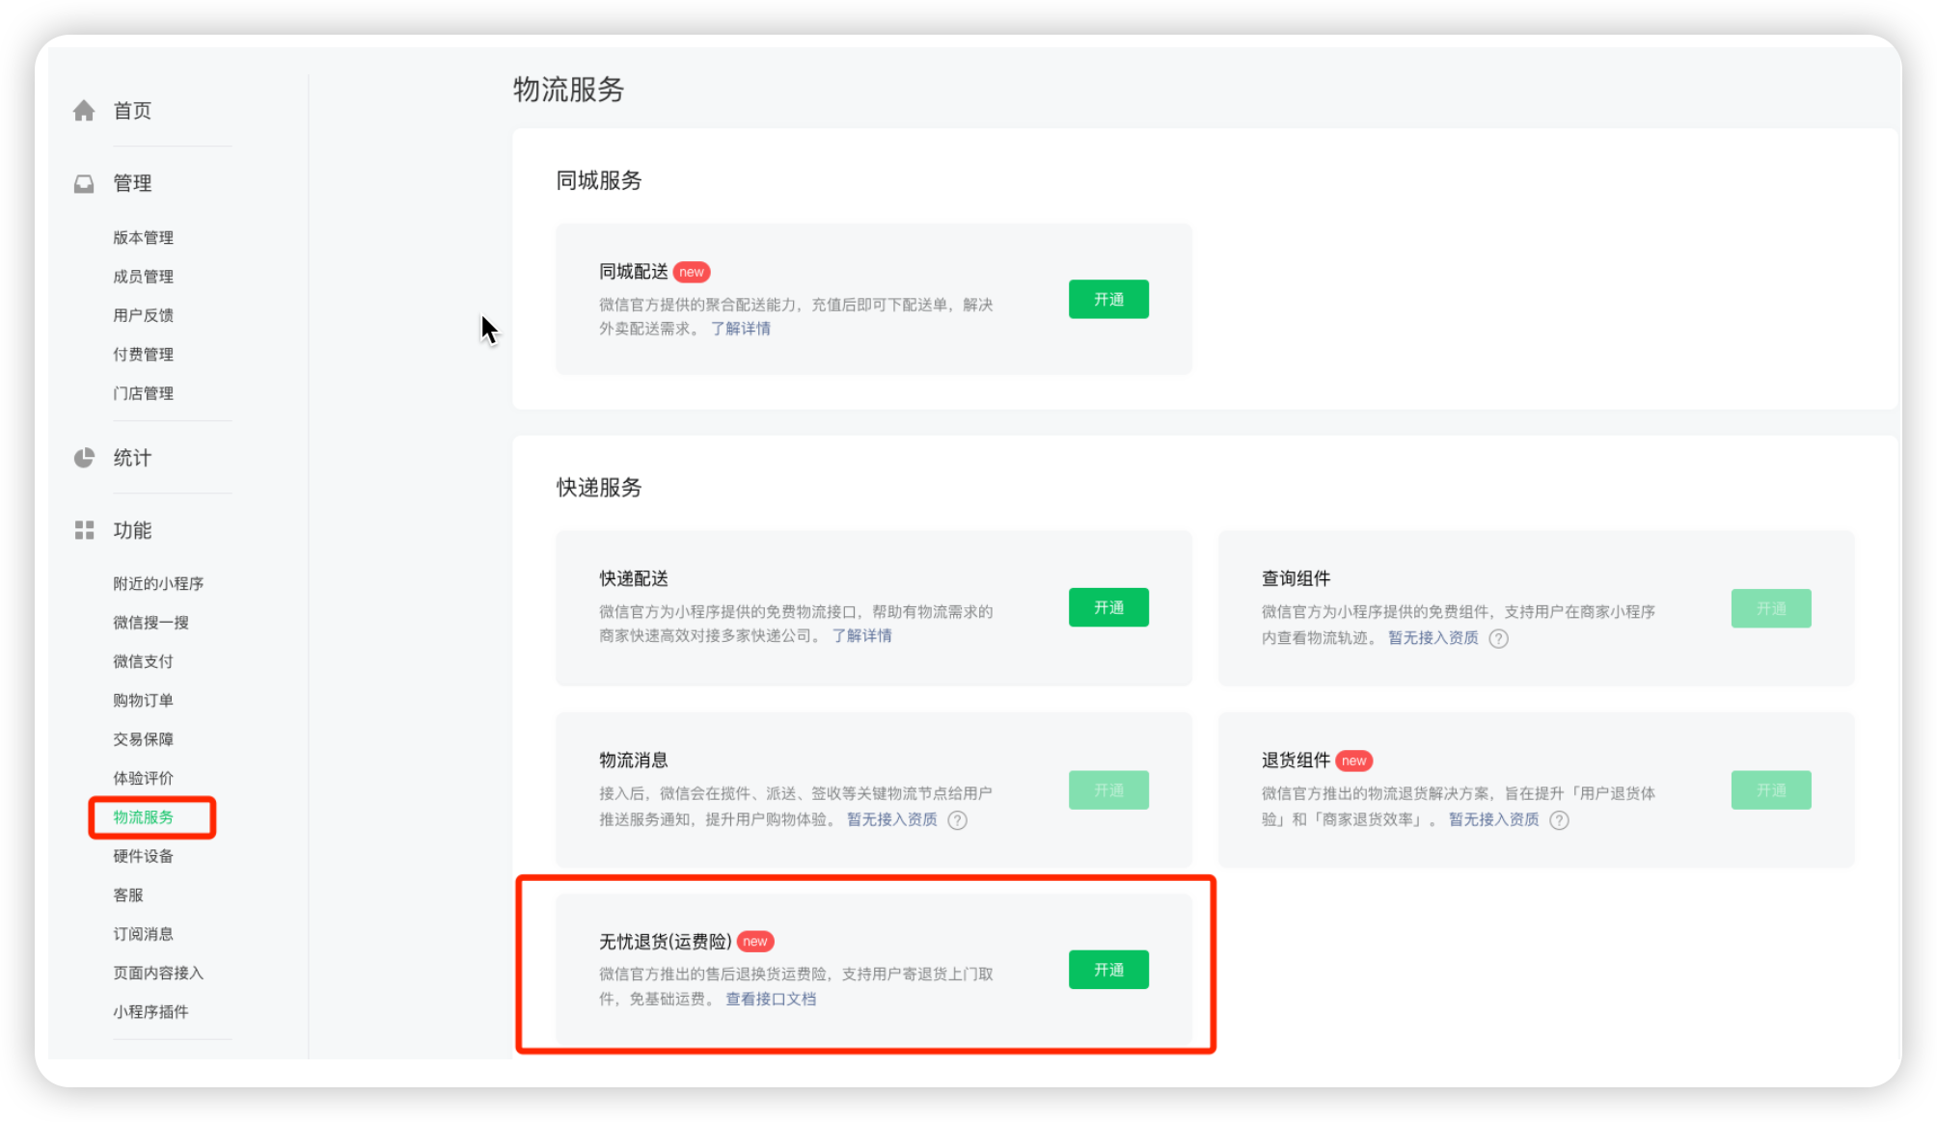Click the question mark in 物流消息 card
This screenshot has width=1937, height=1122.
[957, 820]
